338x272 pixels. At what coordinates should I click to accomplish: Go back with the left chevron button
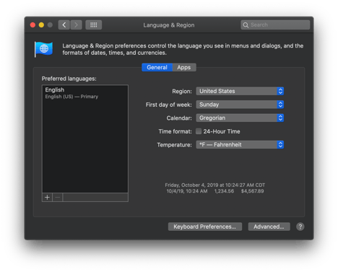[64, 25]
